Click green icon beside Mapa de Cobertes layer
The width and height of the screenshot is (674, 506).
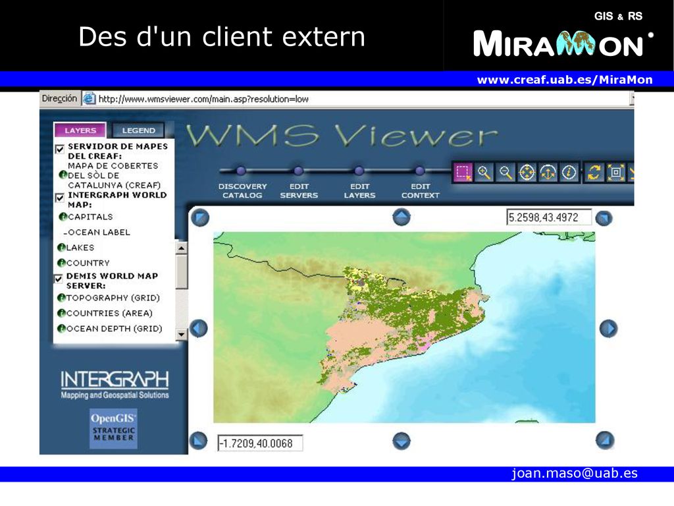[63, 175]
